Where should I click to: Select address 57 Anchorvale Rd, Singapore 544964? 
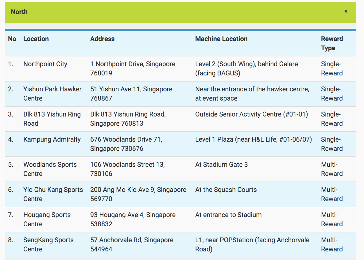pyautogui.click(x=132, y=245)
